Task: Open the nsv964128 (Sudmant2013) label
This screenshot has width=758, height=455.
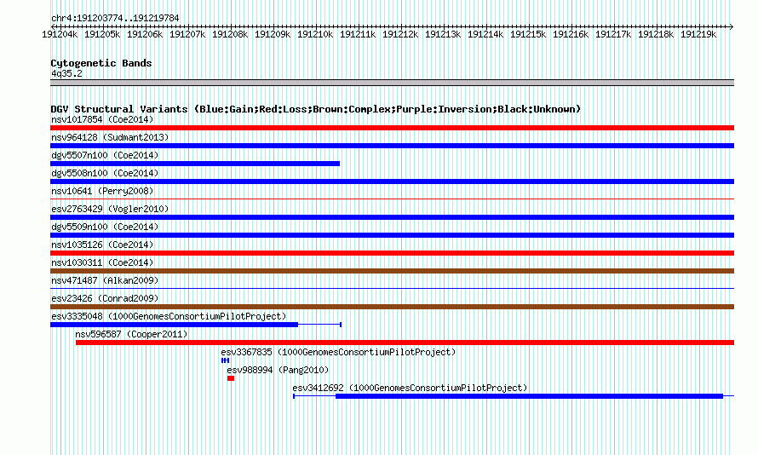Action: [110, 137]
